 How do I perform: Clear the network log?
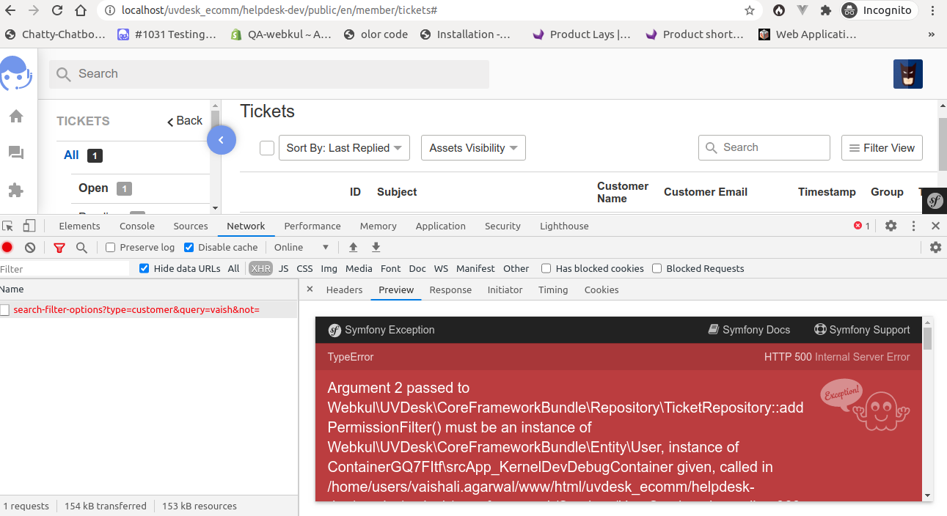point(29,248)
